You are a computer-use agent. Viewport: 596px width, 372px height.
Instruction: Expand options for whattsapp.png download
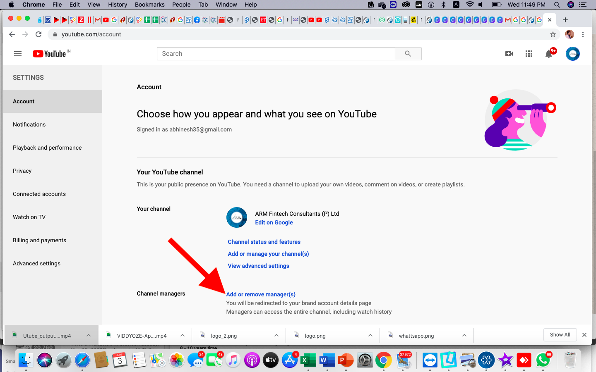(x=464, y=335)
